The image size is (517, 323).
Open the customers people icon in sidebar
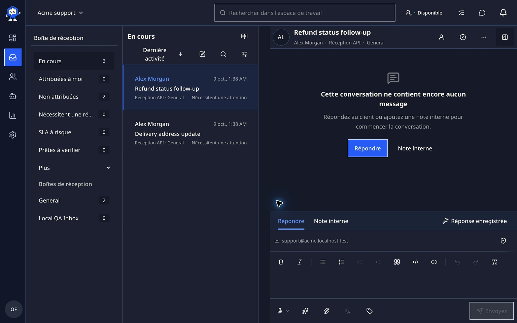pyautogui.click(x=12, y=77)
